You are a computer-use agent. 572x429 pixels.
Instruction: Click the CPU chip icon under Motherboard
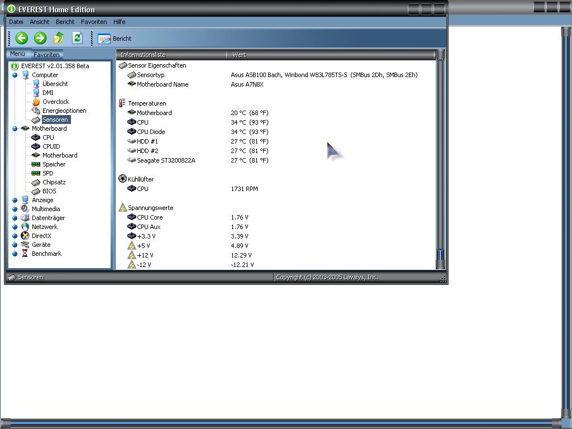coord(36,137)
